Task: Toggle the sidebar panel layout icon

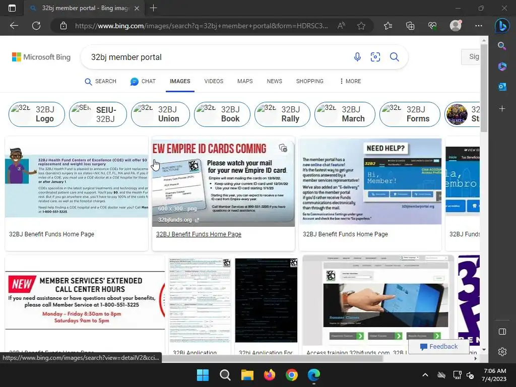Action: pyautogui.click(x=502, y=332)
